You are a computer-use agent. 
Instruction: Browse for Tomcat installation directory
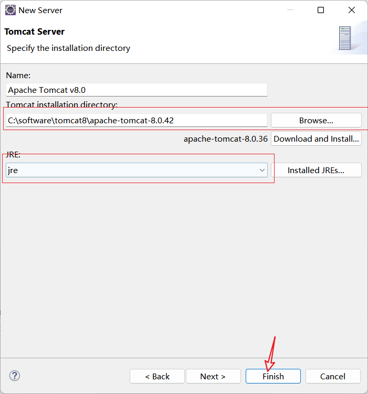click(316, 120)
